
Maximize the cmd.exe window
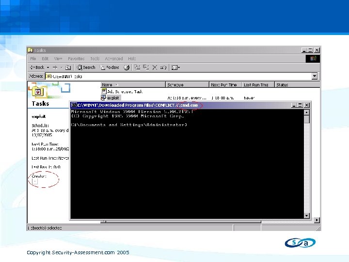[x=300, y=105]
